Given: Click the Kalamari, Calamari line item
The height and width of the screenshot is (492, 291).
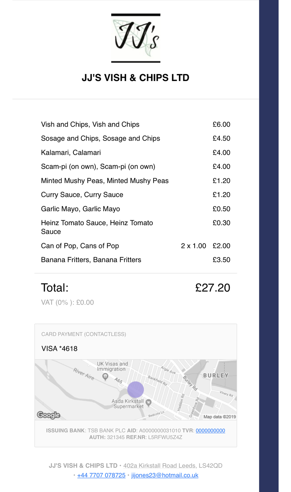Looking at the screenshot, I should (71, 153).
